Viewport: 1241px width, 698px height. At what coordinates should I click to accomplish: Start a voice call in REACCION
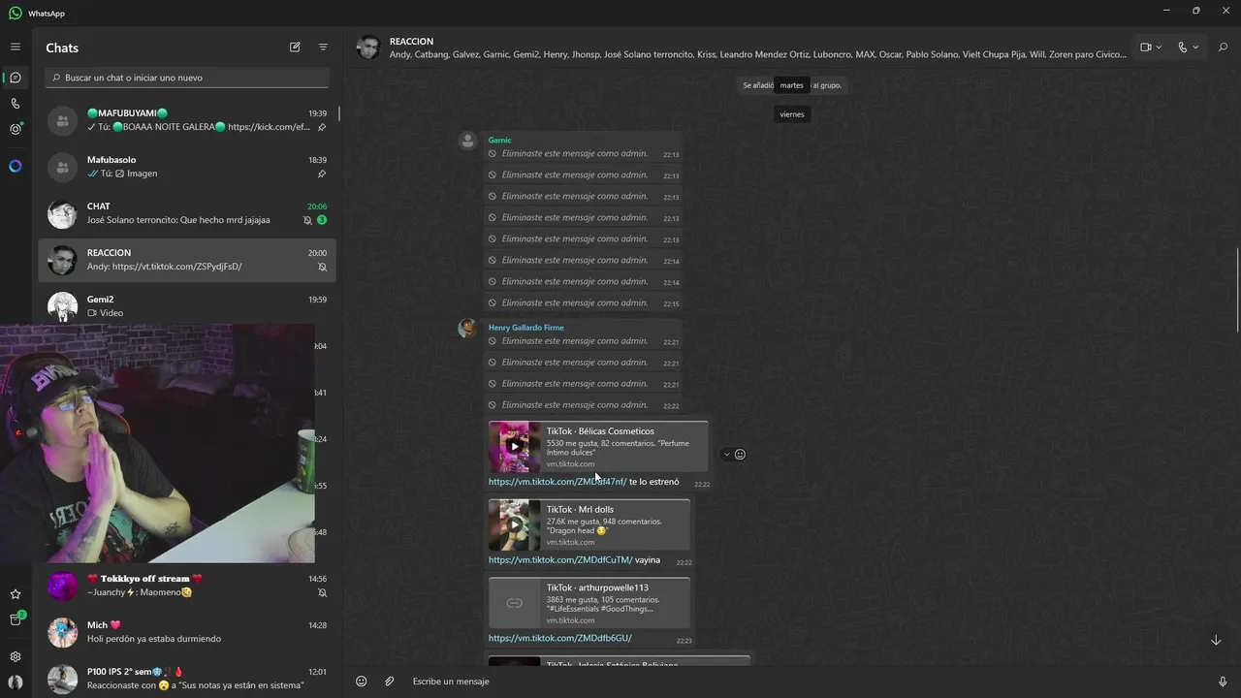1182,47
